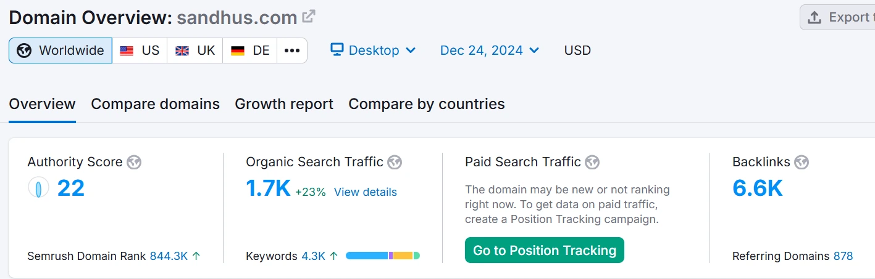875x279 pixels.
Task: Switch to Compare domains tab
Action: pyautogui.click(x=155, y=104)
